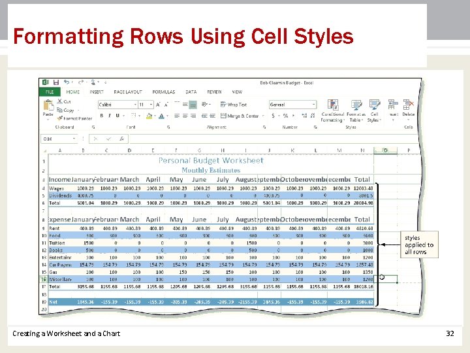Screen dimensions: 470x353
Task: Switch to the PAGE LAYOUT tab
Action: point(128,92)
